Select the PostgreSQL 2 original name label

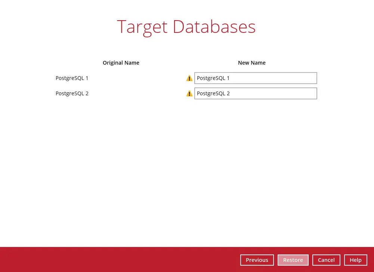point(72,93)
